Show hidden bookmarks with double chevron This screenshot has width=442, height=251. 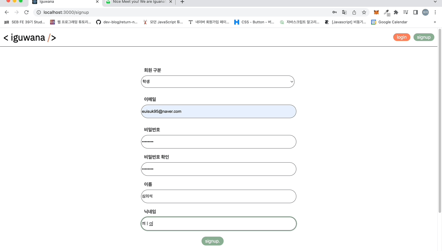(x=435, y=22)
